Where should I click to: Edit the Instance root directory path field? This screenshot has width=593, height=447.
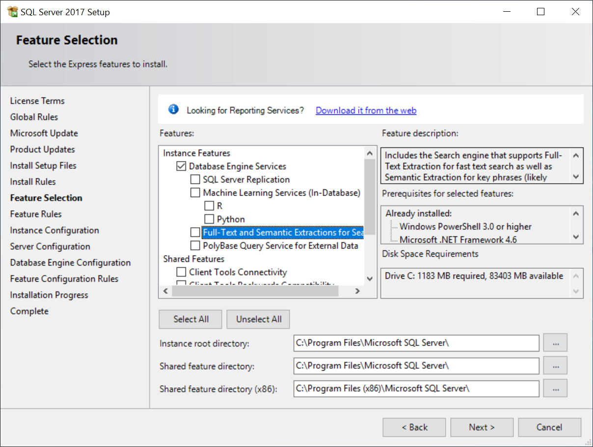click(416, 343)
